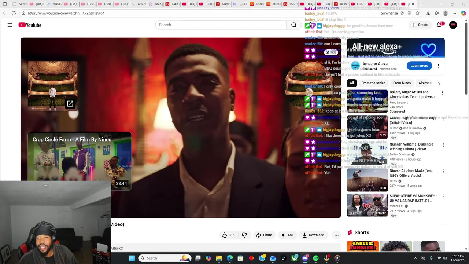Screen dimensions: 469x264
Task: Show hidden system tray icons
Action: pyautogui.click(x=415, y=258)
